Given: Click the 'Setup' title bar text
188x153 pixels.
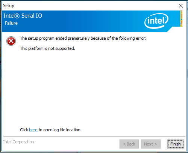Looking at the screenshot, I should coord(9,6).
